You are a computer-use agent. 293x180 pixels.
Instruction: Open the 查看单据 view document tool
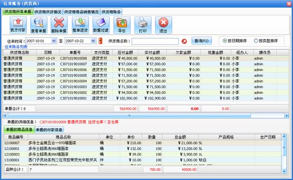pyautogui.click(x=39, y=25)
